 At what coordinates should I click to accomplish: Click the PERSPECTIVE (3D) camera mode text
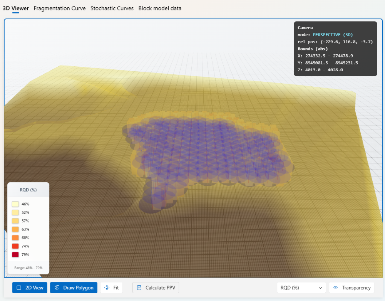pos(333,35)
